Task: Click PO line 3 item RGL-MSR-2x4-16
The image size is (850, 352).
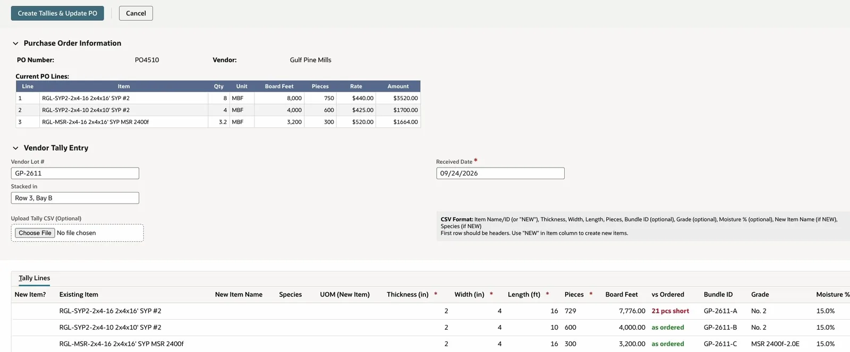Action: pos(95,122)
